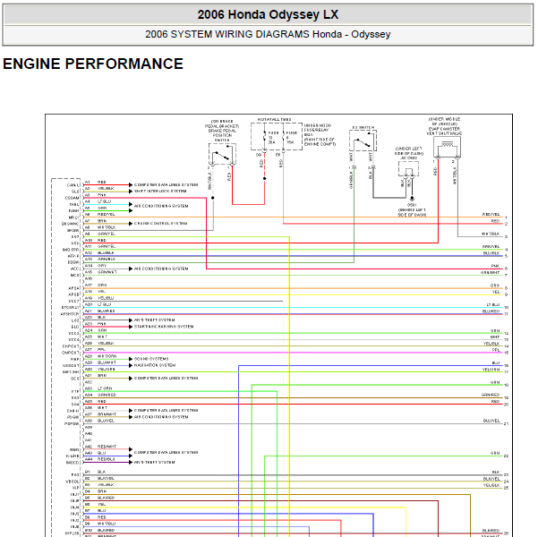Screen dimensions: 538x537
Task: Click the 'LT BLU' label at line 10 on right
Action: point(493,304)
